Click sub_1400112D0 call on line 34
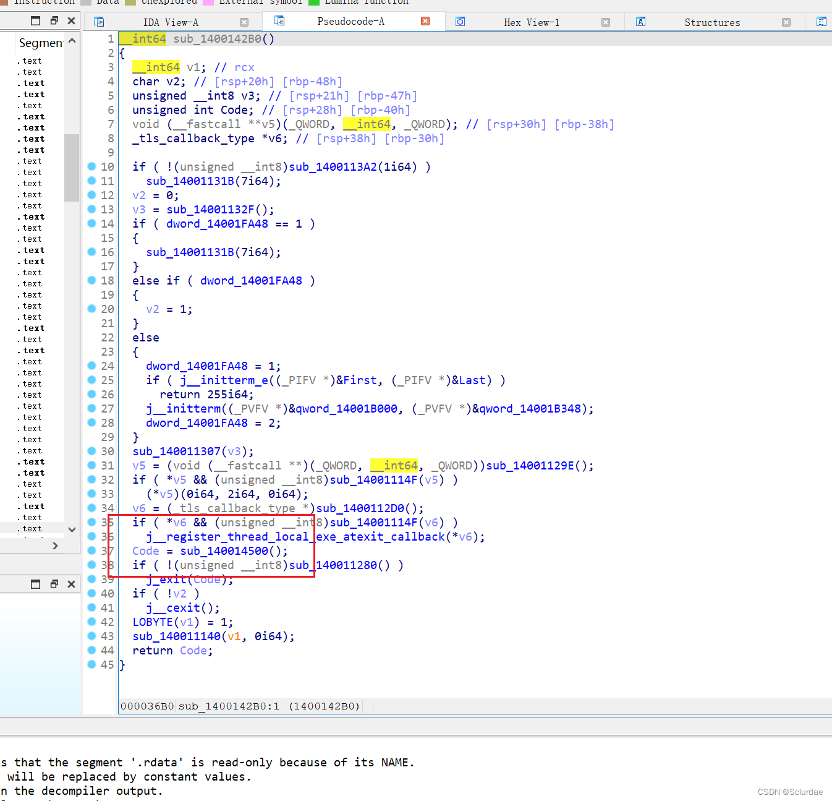 (360, 508)
